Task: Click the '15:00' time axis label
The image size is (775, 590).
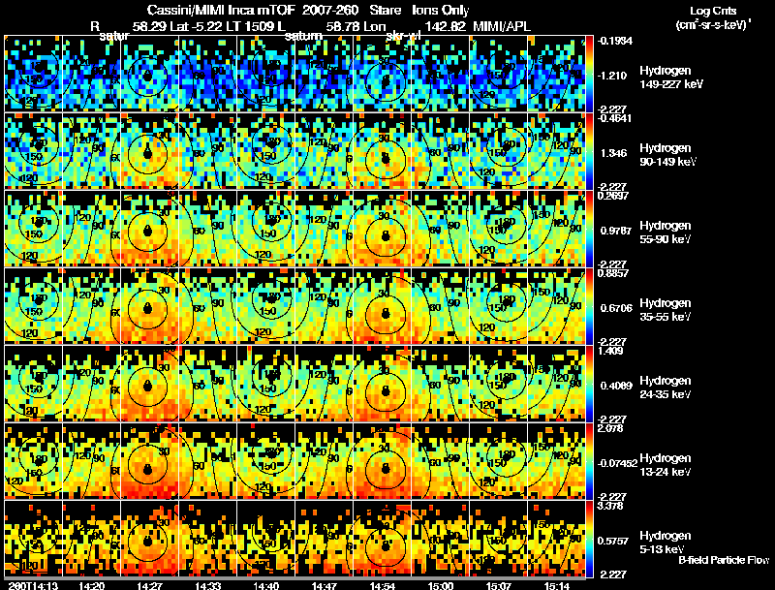Action: (x=441, y=585)
